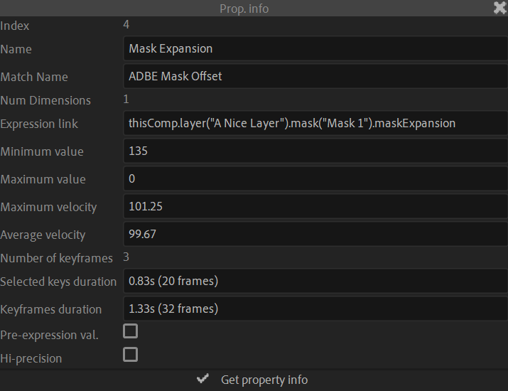Click the Name field containing Mask Expansion
This screenshot has width=508, height=391.
(x=315, y=49)
